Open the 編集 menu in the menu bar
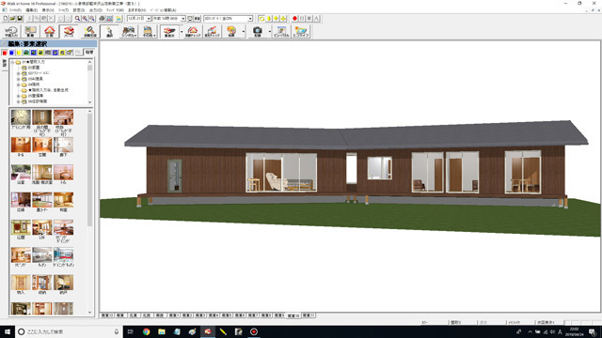The image size is (602, 338). coord(31,10)
